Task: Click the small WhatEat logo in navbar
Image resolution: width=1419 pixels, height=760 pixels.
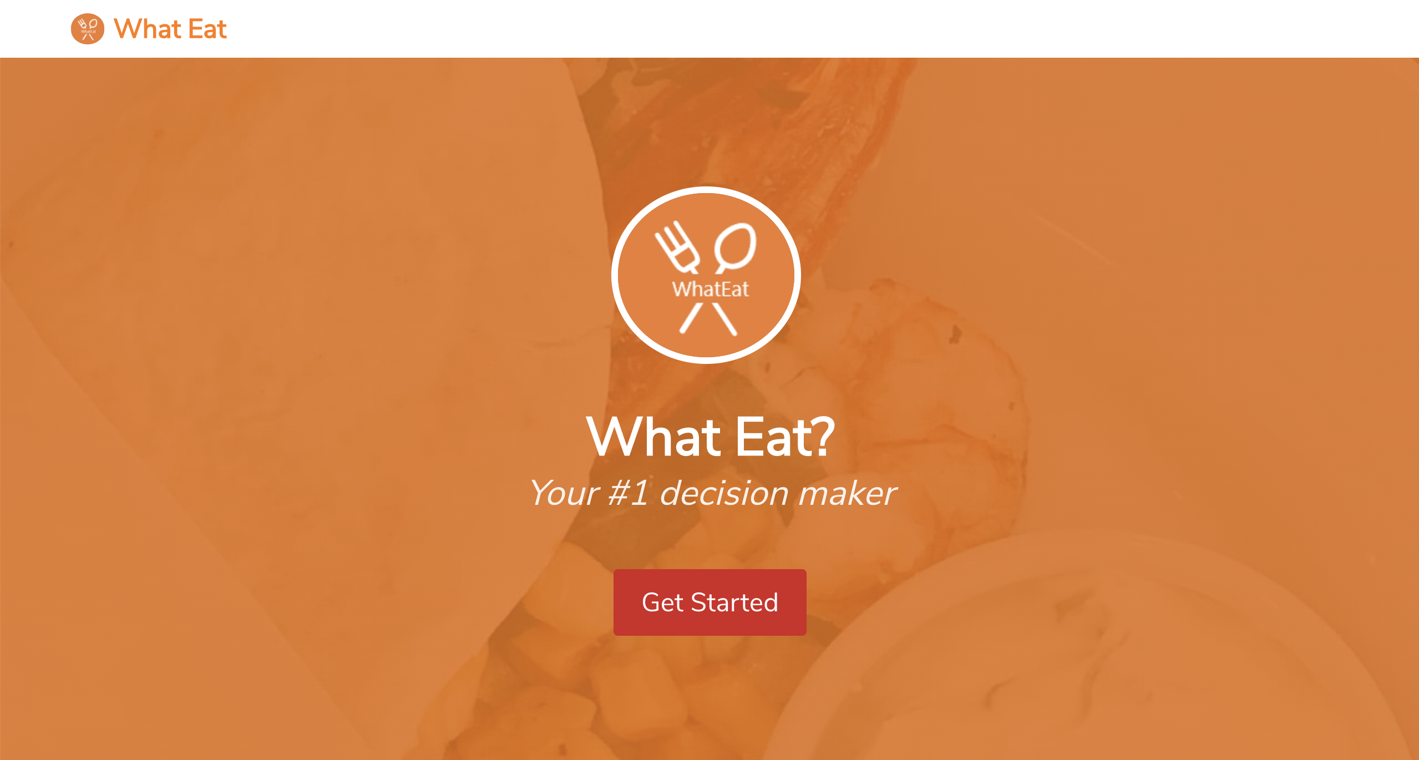Action: tap(88, 29)
